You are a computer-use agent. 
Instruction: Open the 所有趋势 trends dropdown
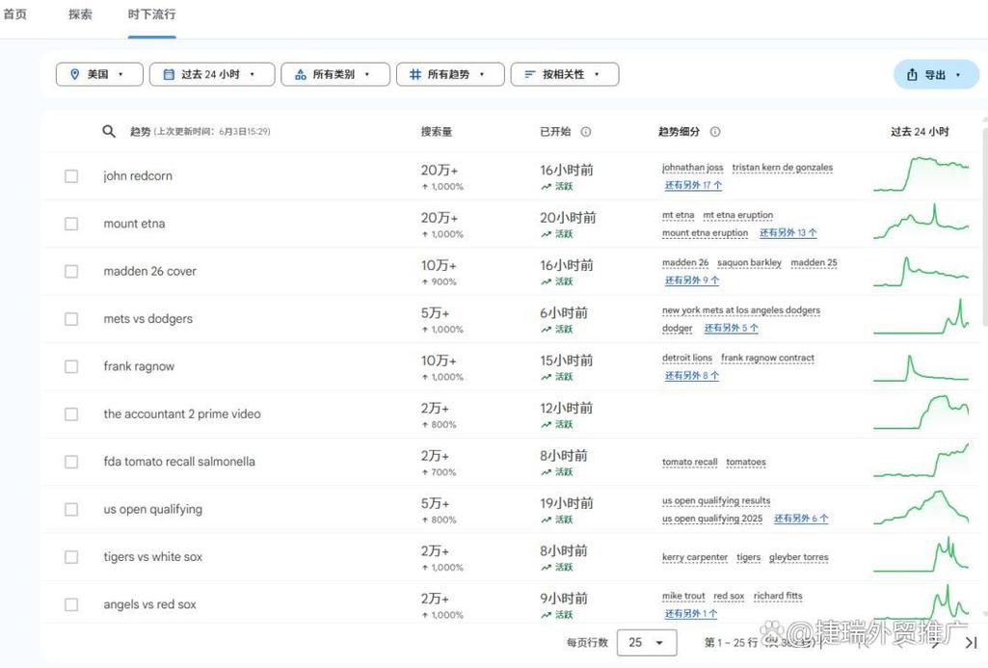tap(450, 74)
